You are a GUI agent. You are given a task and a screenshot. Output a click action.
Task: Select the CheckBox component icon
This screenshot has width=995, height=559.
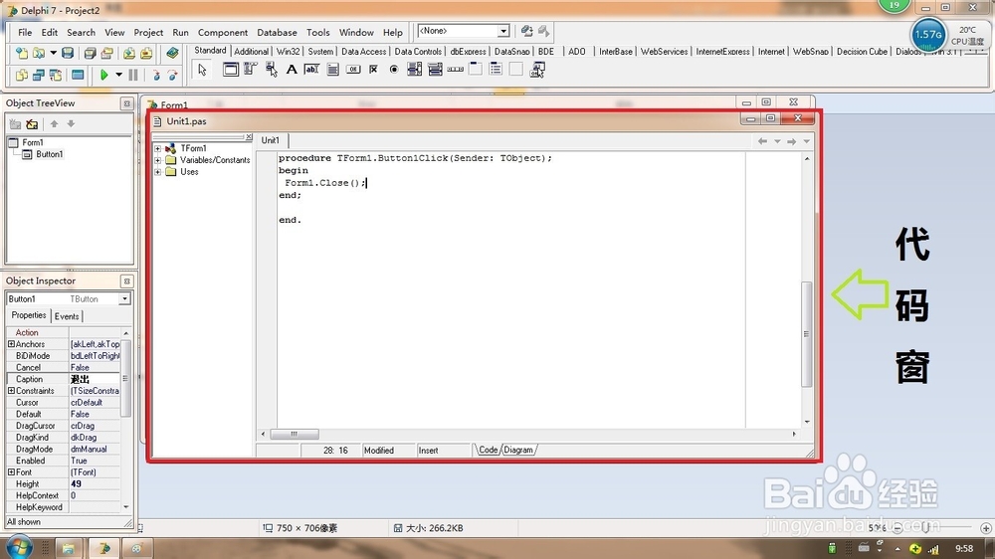coord(373,70)
